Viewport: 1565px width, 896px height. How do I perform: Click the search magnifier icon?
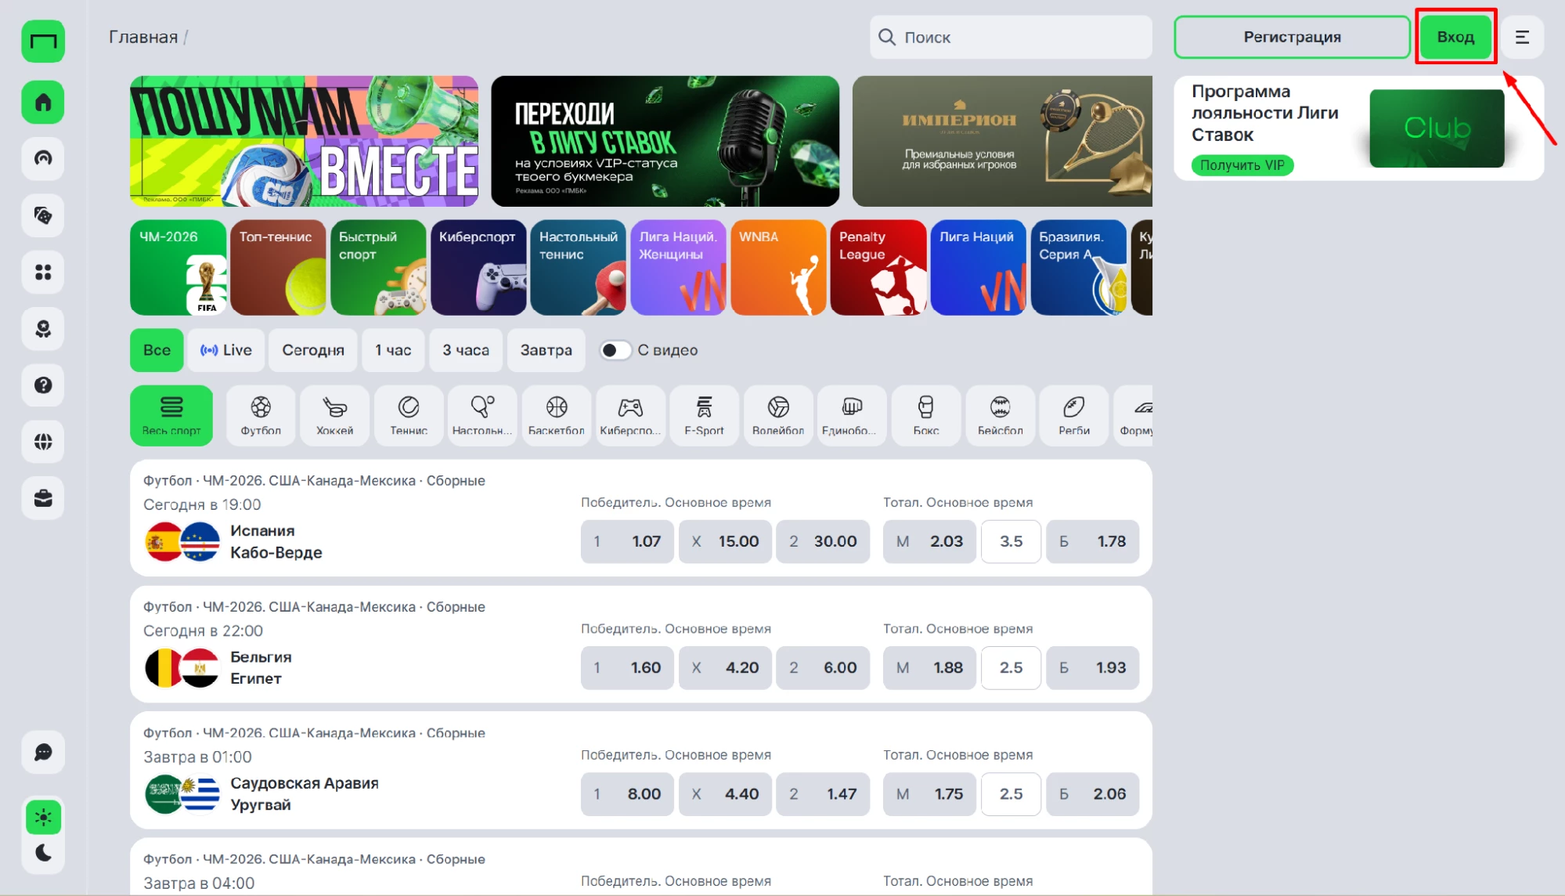(x=887, y=37)
